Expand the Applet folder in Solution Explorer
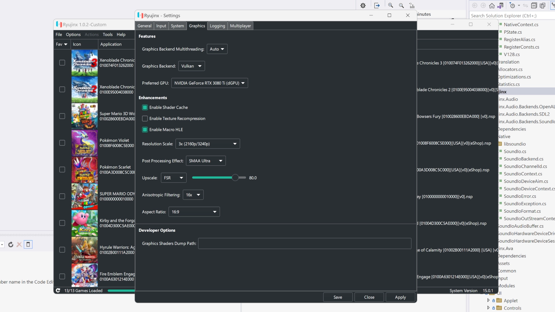 488,300
